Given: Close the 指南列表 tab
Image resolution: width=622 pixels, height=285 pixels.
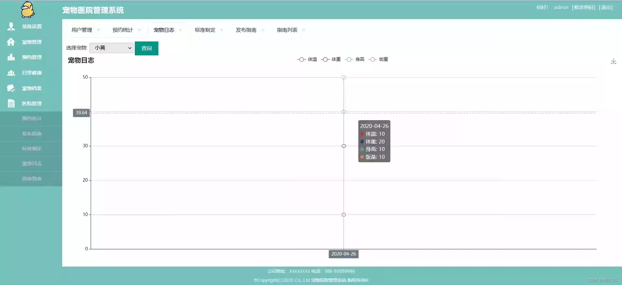Looking at the screenshot, I should 304,30.
